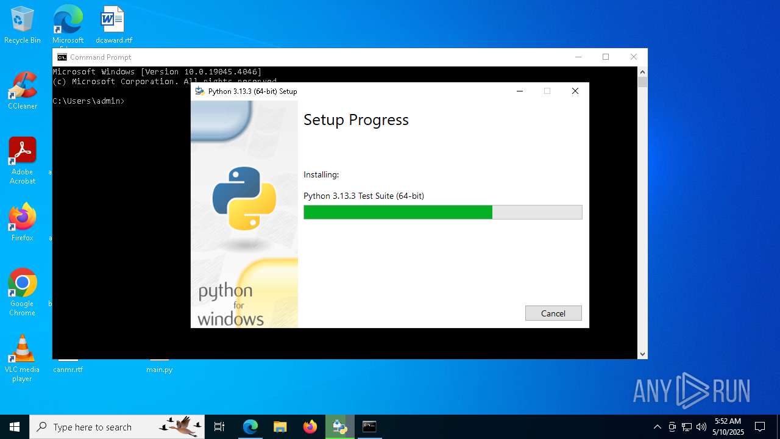Open the volume control tray icon
The image size is (780, 439).
701,427
